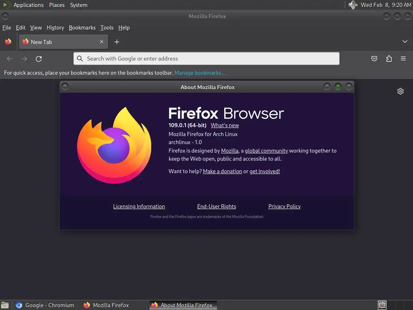Click the new tab plus button
The height and width of the screenshot is (310, 413).
pyautogui.click(x=117, y=42)
